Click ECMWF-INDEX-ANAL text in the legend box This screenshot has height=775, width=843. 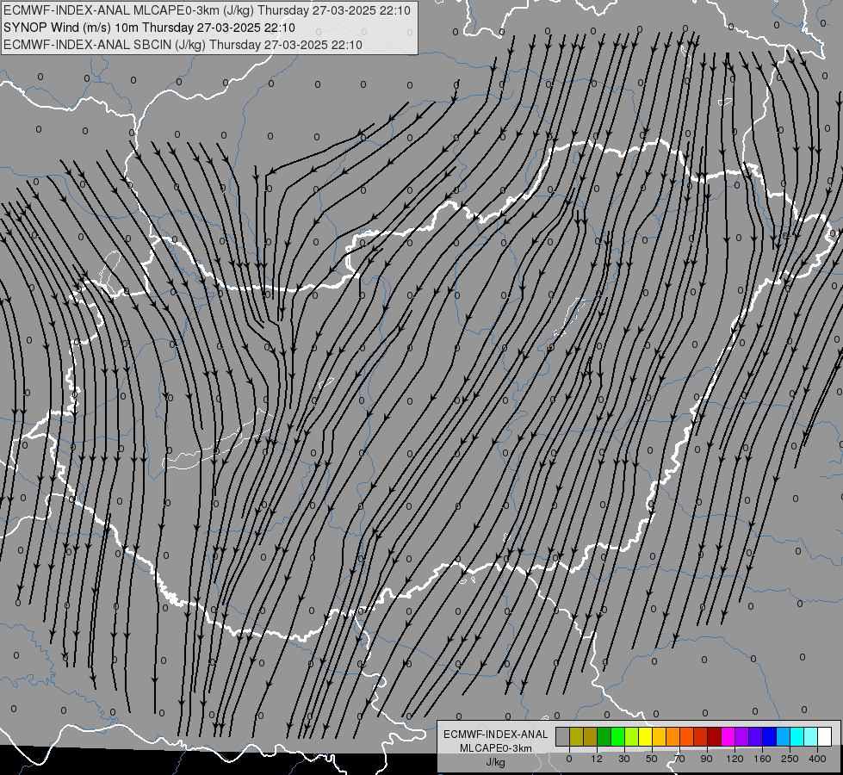coord(496,735)
